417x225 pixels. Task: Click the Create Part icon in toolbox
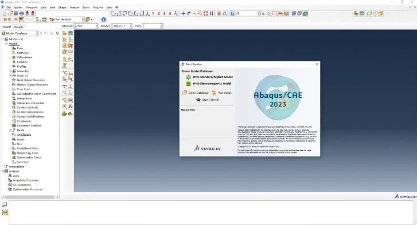tap(64, 33)
